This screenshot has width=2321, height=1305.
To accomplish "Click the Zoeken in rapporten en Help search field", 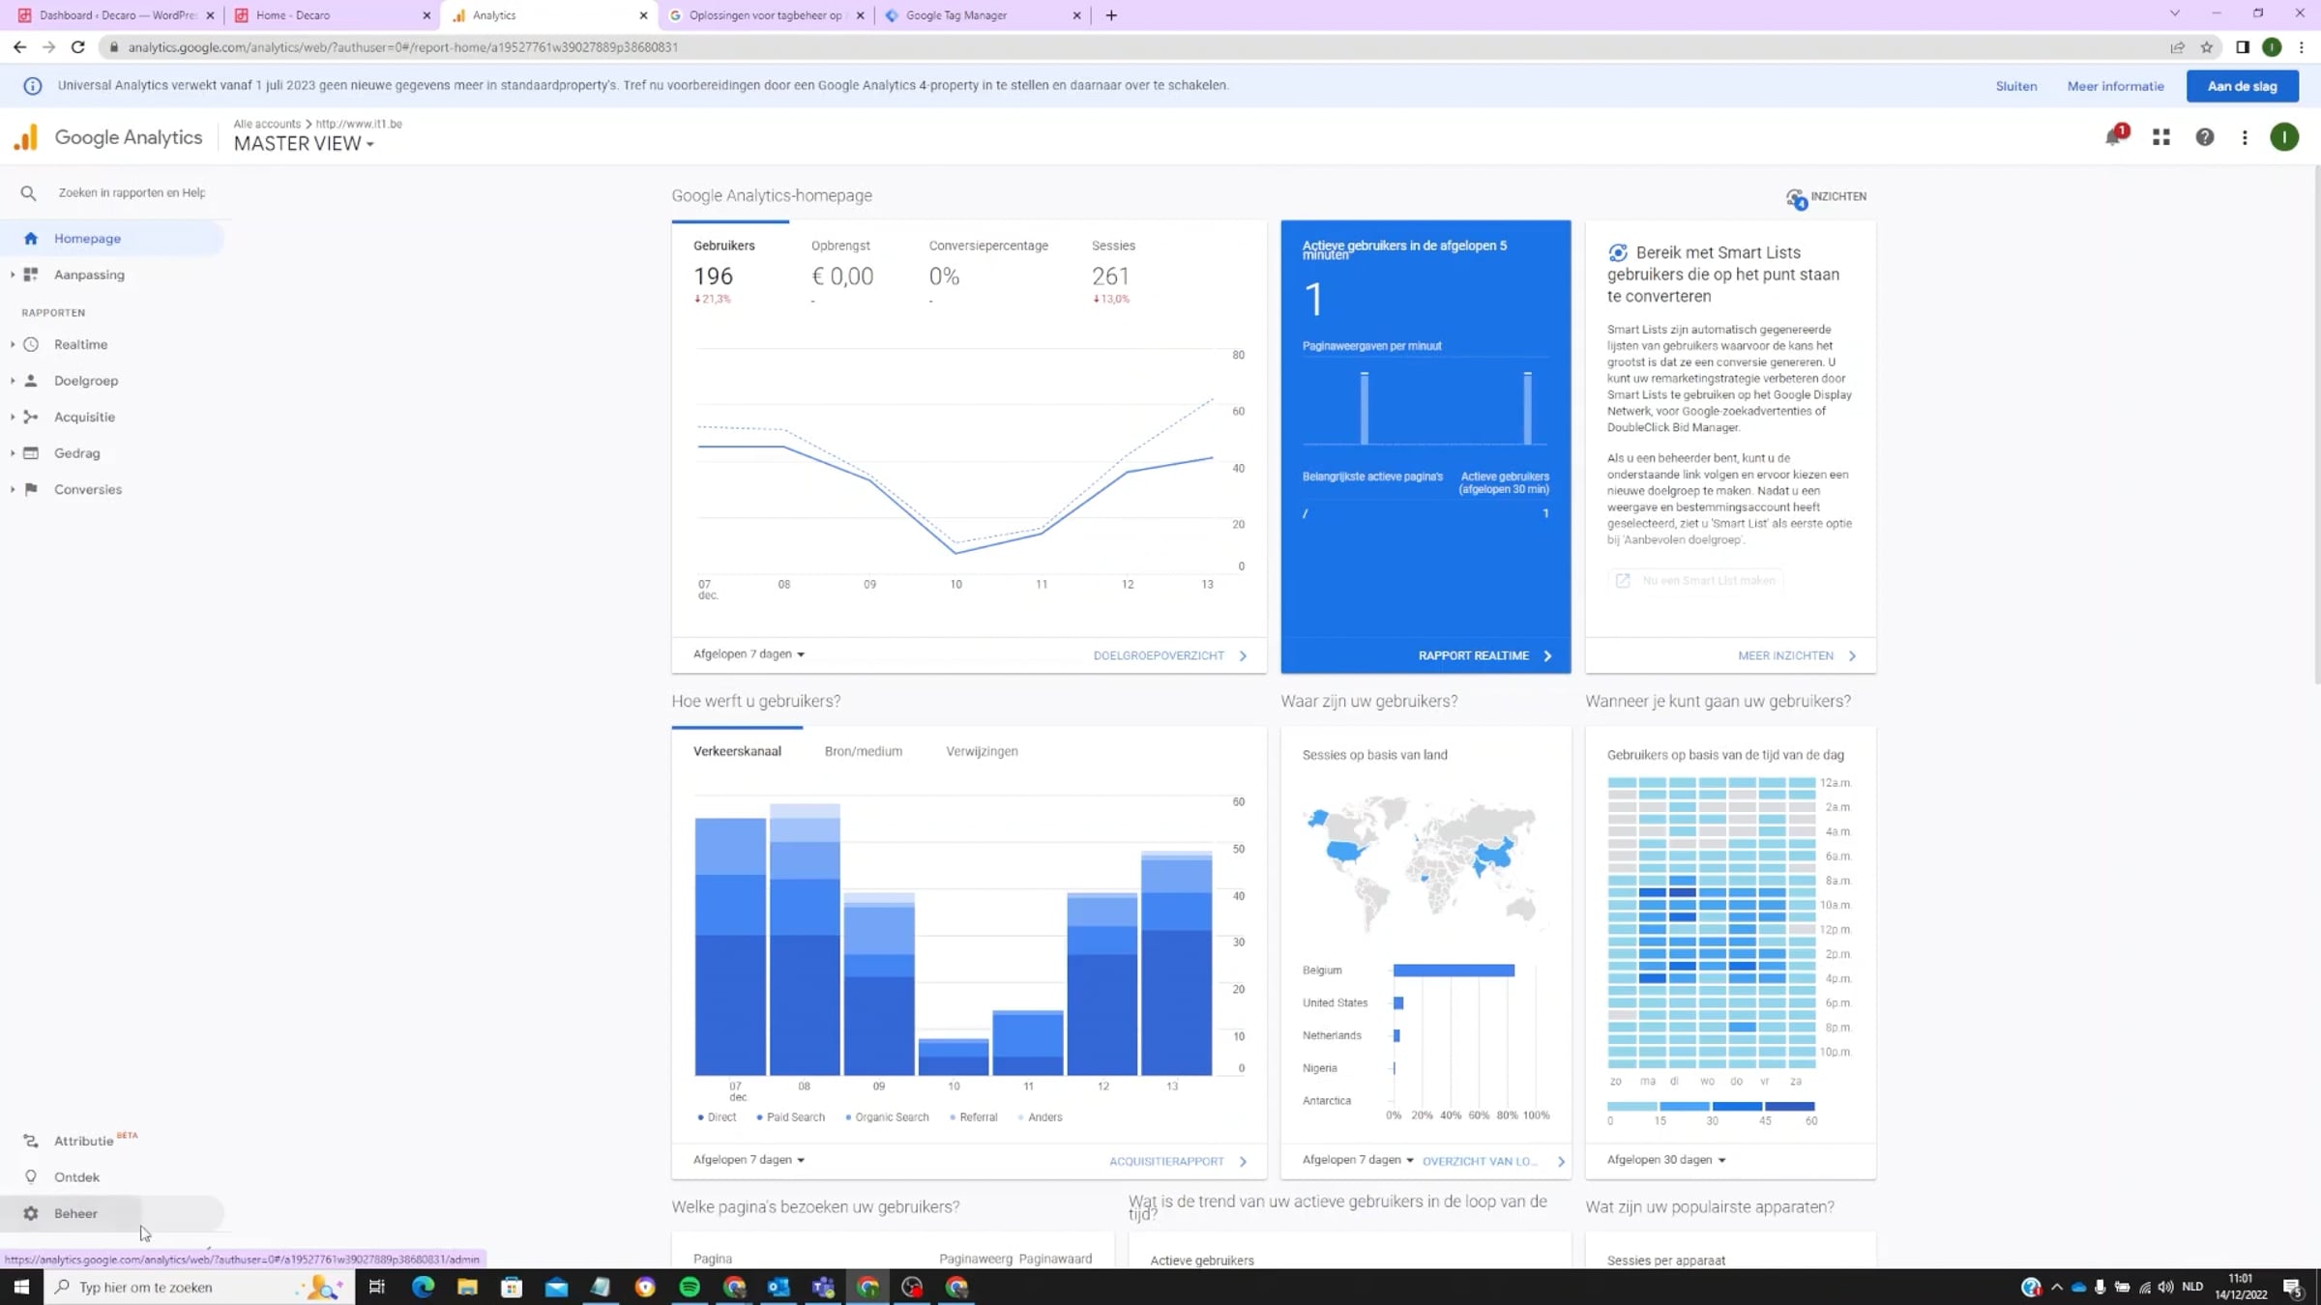I will 132,193.
